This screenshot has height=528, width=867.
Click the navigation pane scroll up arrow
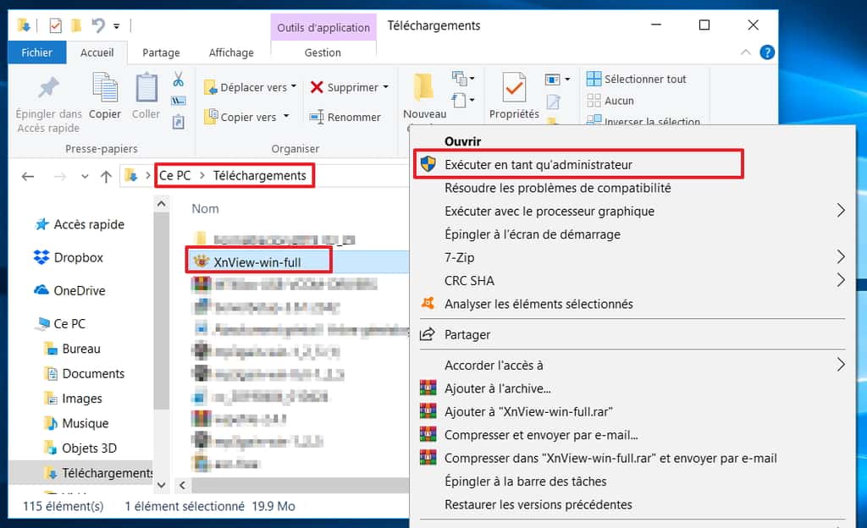click(162, 204)
